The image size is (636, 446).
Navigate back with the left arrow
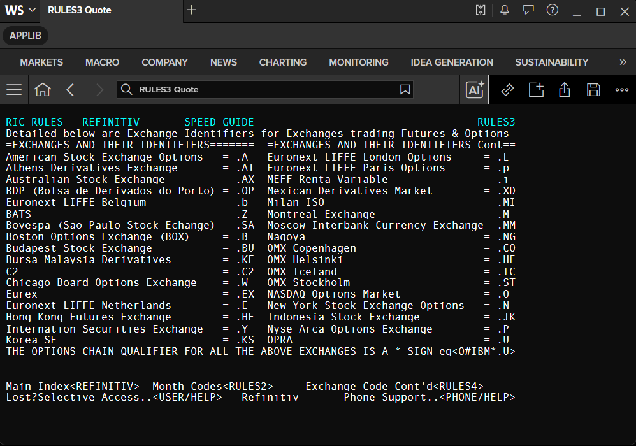pyautogui.click(x=70, y=90)
